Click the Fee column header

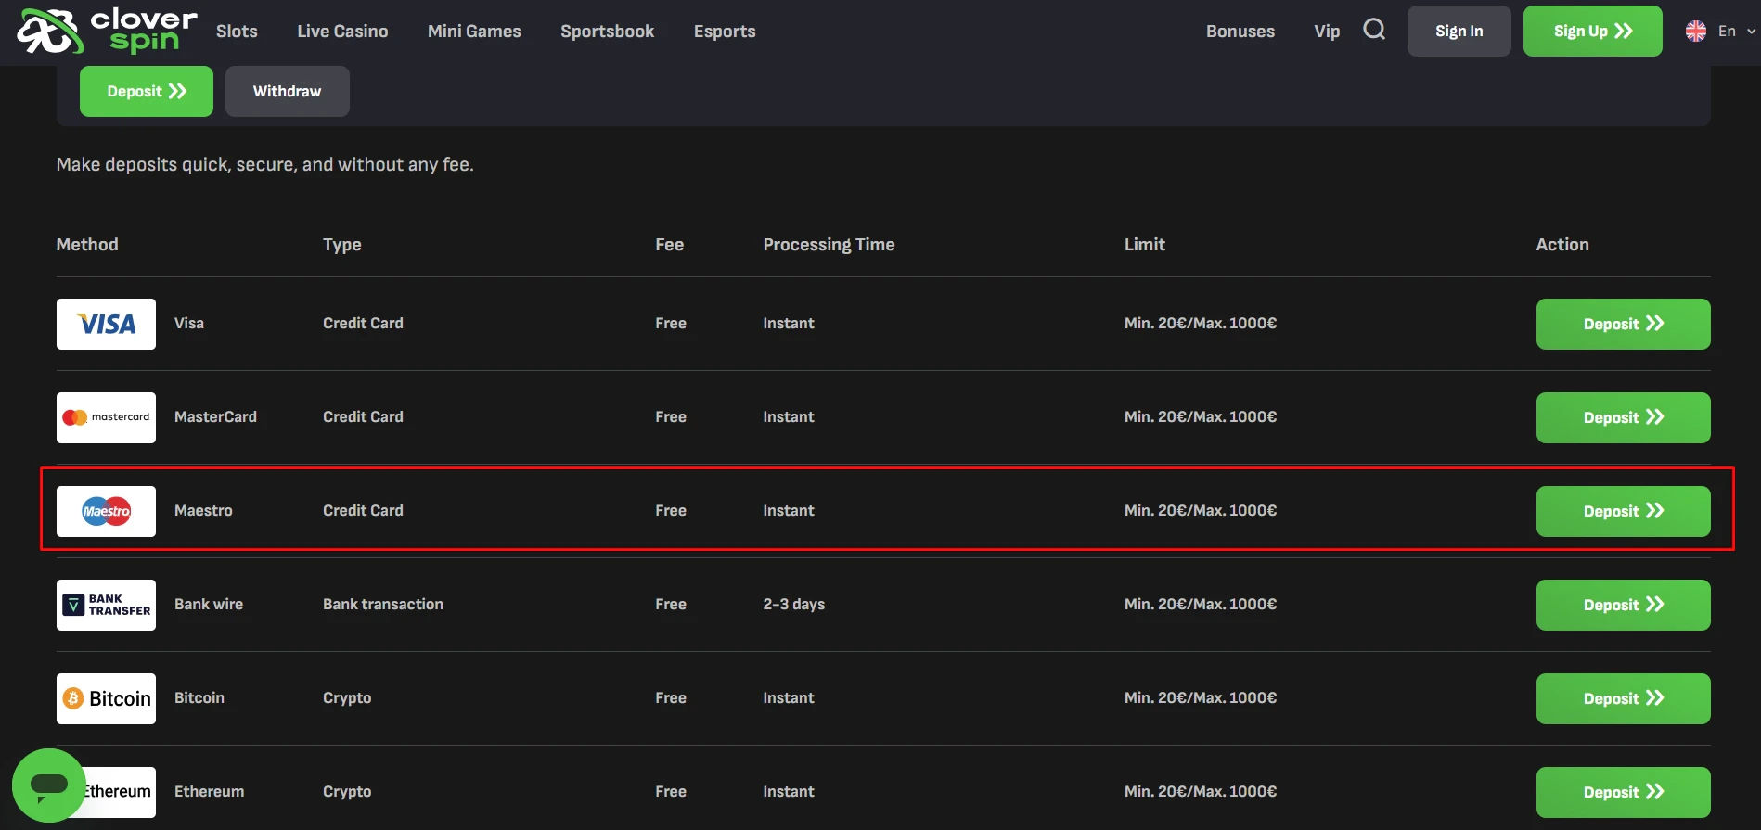pyautogui.click(x=669, y=244)
